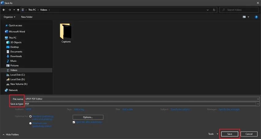Click Add a title link
261x139 pixels.
[x=127, y=110]
